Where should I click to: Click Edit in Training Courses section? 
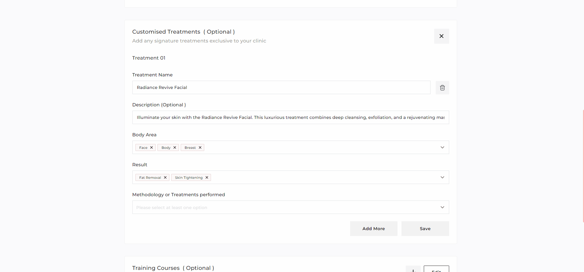436,270
